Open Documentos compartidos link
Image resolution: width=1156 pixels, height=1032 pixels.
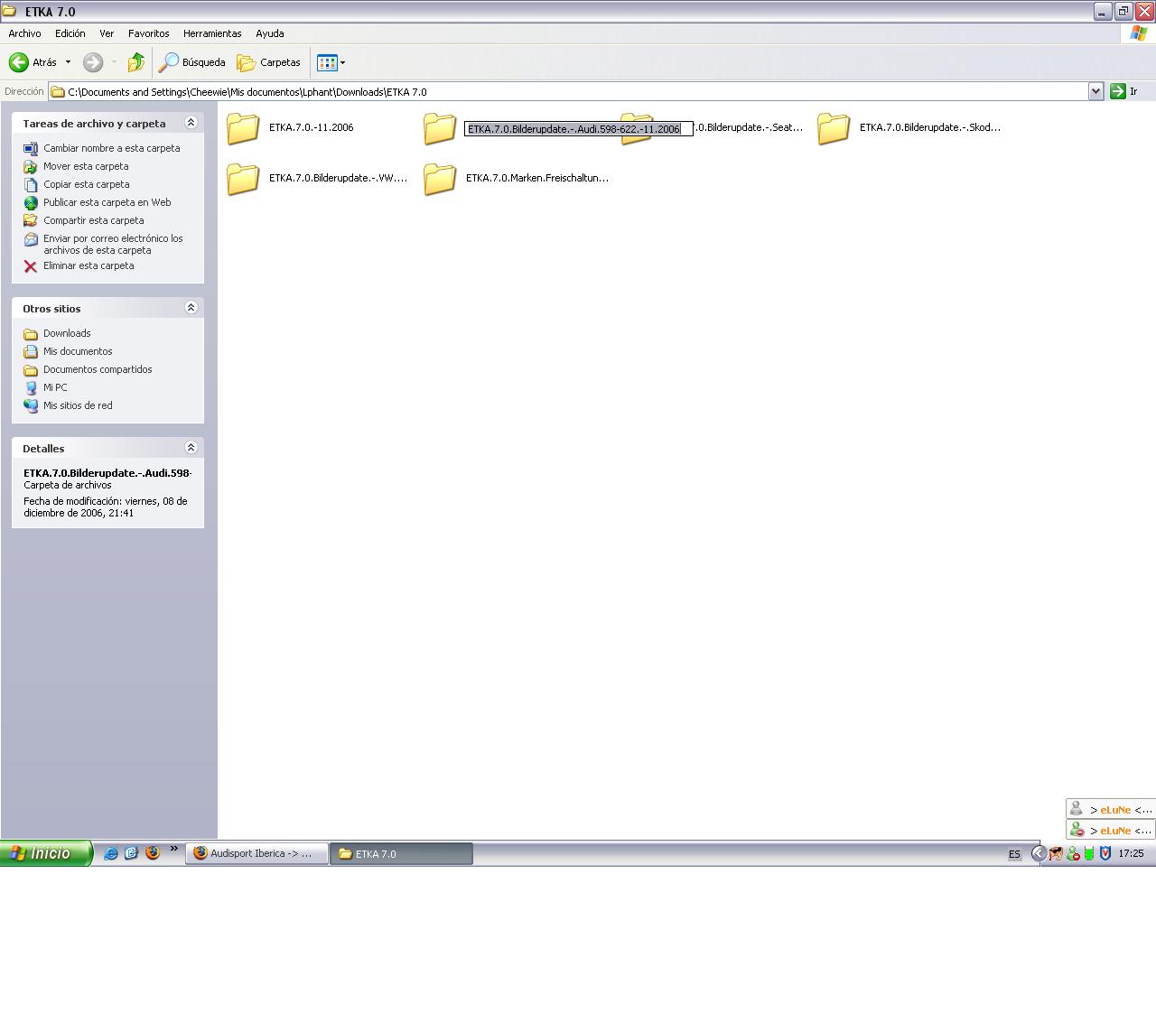pos(98,369)
